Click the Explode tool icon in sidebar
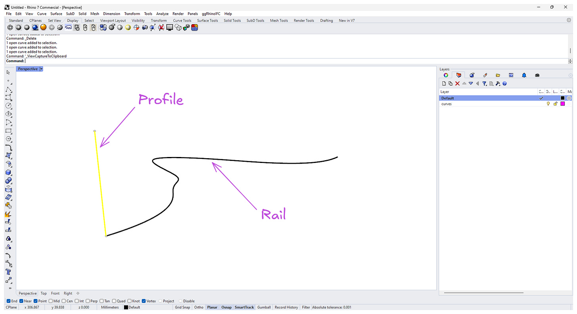Viewport: 577px width, 314px height. click(8, 214)
